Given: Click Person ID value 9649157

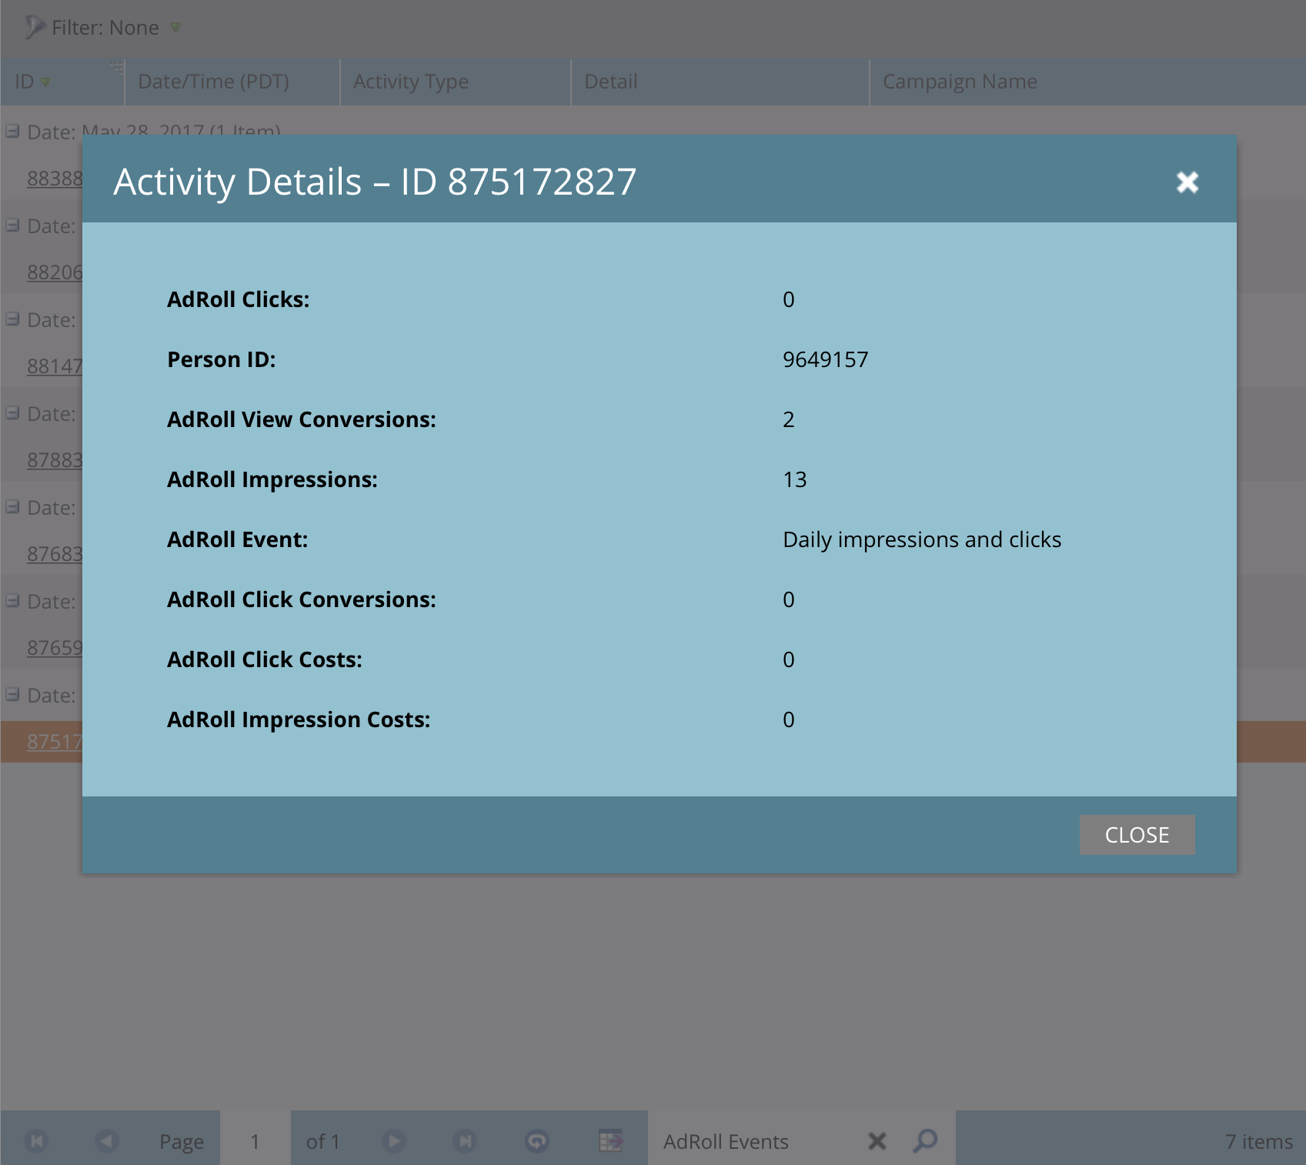Looking at the screenshot, I should coord(825,359).
